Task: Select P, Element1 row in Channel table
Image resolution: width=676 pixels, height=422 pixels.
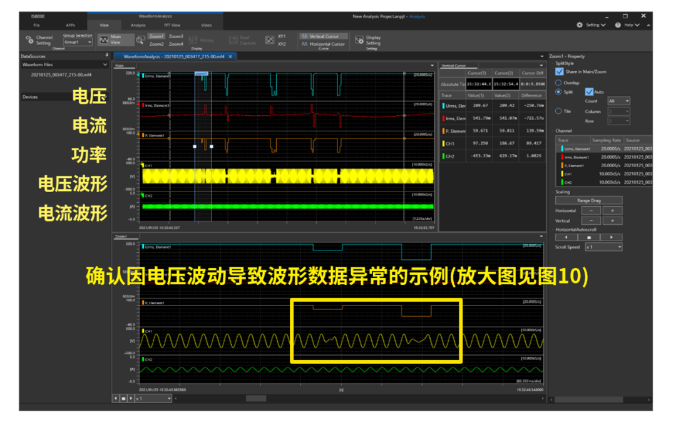Action: coord(603,165)
